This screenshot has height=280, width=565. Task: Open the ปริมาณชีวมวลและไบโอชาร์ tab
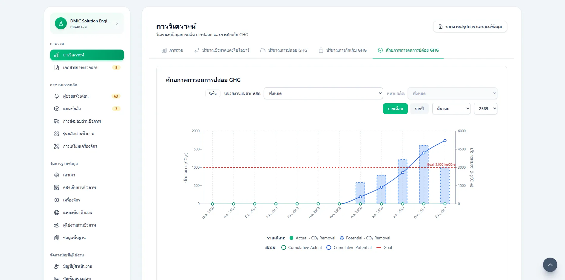(222, 50)
